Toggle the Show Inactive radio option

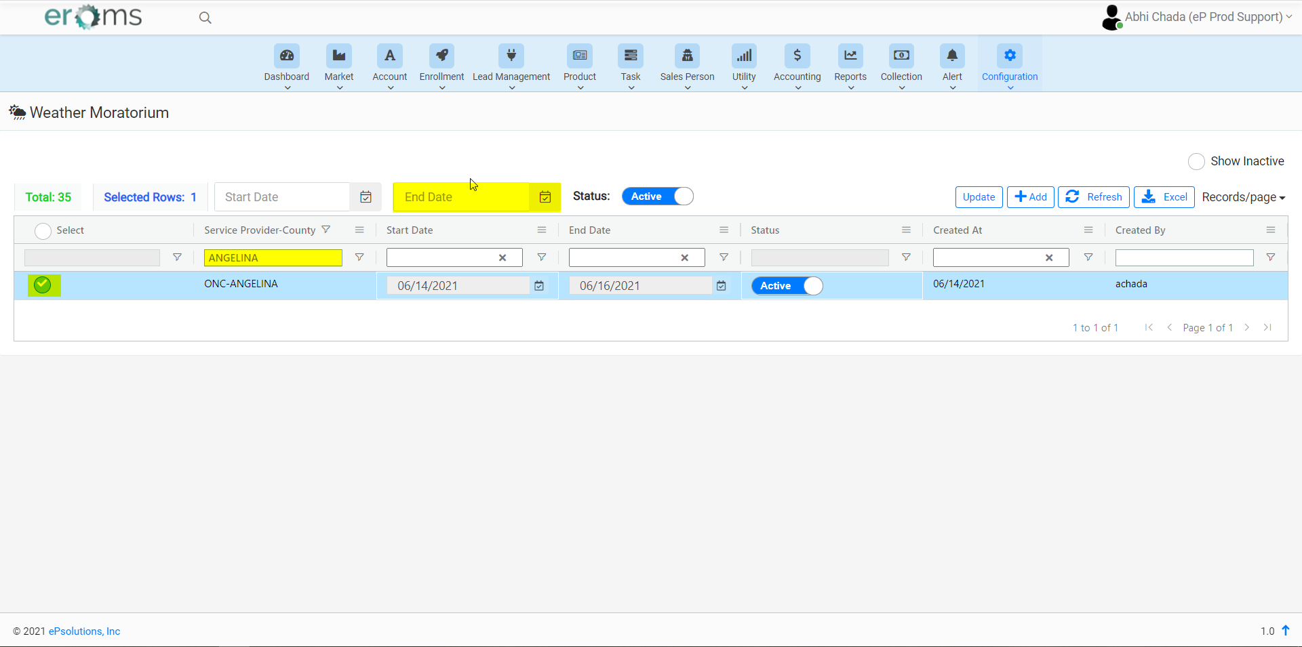click(x=1196, y=161)
